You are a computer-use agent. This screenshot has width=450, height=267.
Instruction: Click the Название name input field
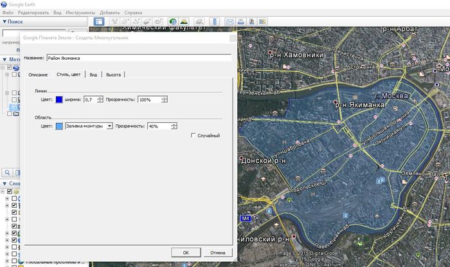pos(138,58)
